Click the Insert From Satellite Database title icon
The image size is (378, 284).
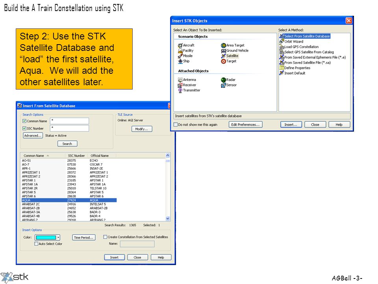click(x=20, y=106)
